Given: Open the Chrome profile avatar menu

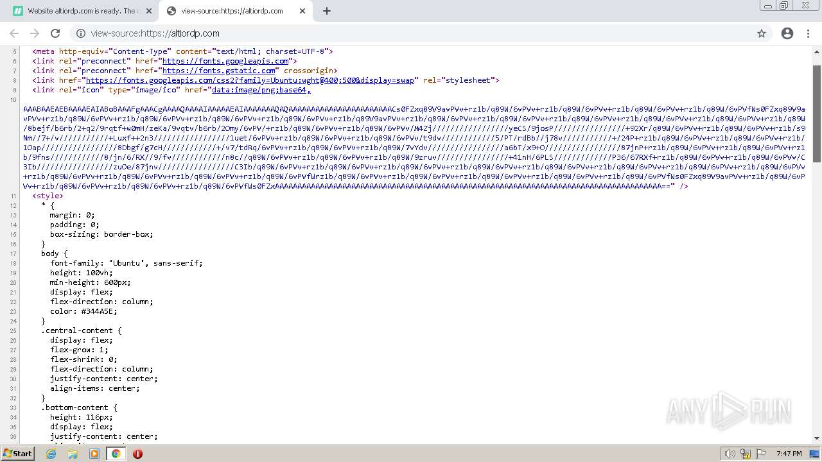Looking at the screenshot, I should coord(787,33).
